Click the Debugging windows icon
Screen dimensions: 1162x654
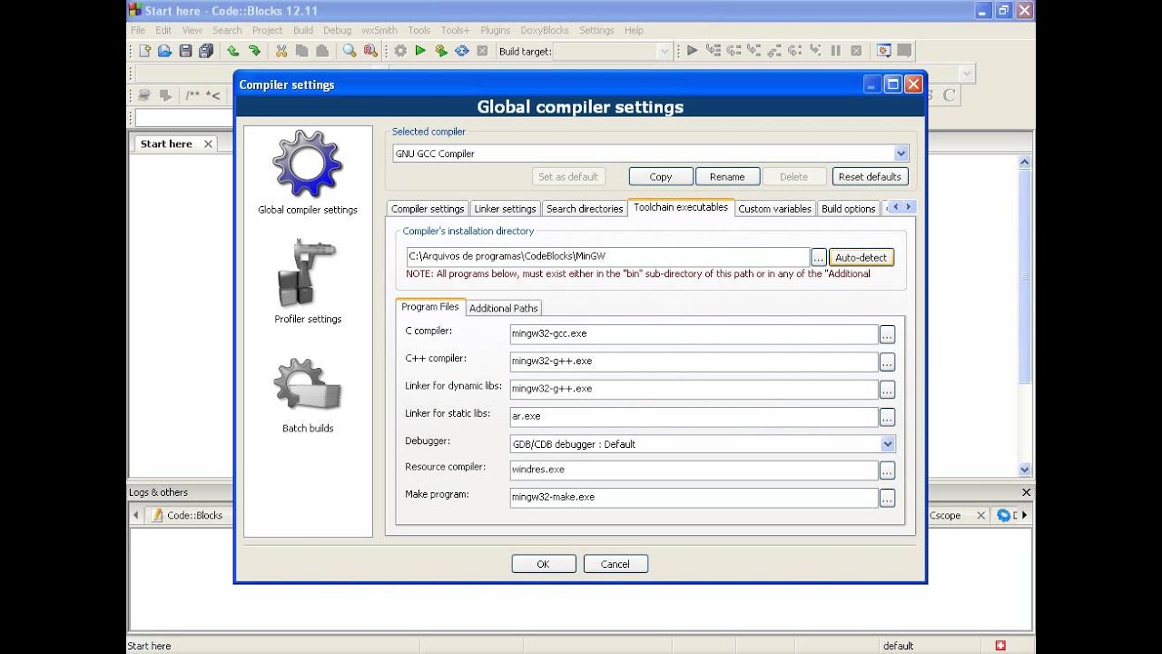[x=883, y=51]
